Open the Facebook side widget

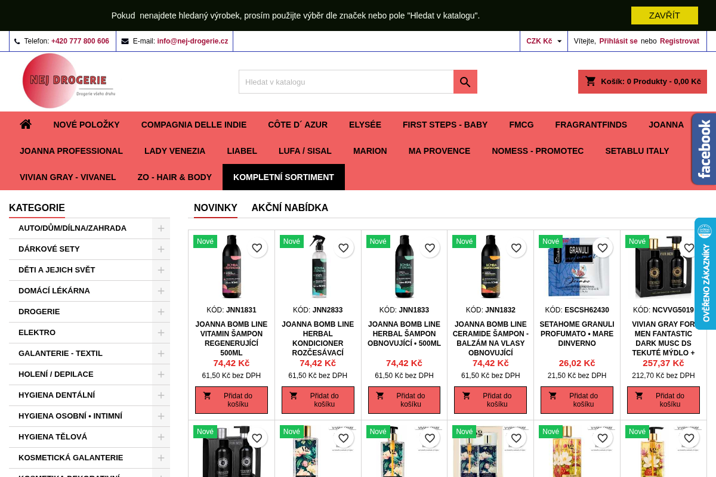pos(704,149)
